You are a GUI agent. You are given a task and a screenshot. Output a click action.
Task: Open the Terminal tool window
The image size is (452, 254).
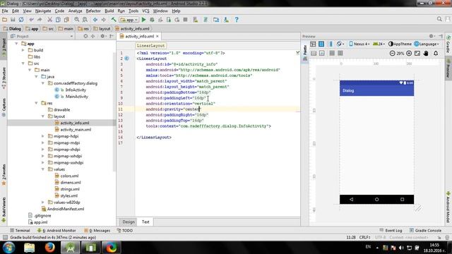pyautogui.click(x=20, y=231)
